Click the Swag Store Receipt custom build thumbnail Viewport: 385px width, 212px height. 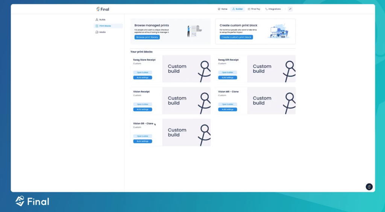coord(186,69)
